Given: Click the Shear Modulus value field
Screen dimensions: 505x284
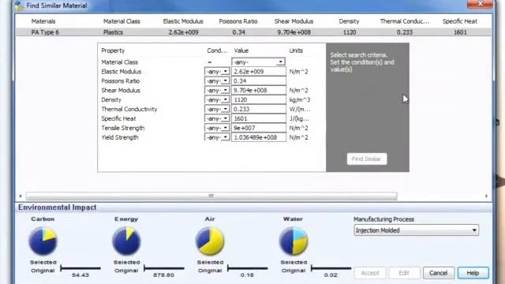Looking at the screenshot, I should pos(259,90).
